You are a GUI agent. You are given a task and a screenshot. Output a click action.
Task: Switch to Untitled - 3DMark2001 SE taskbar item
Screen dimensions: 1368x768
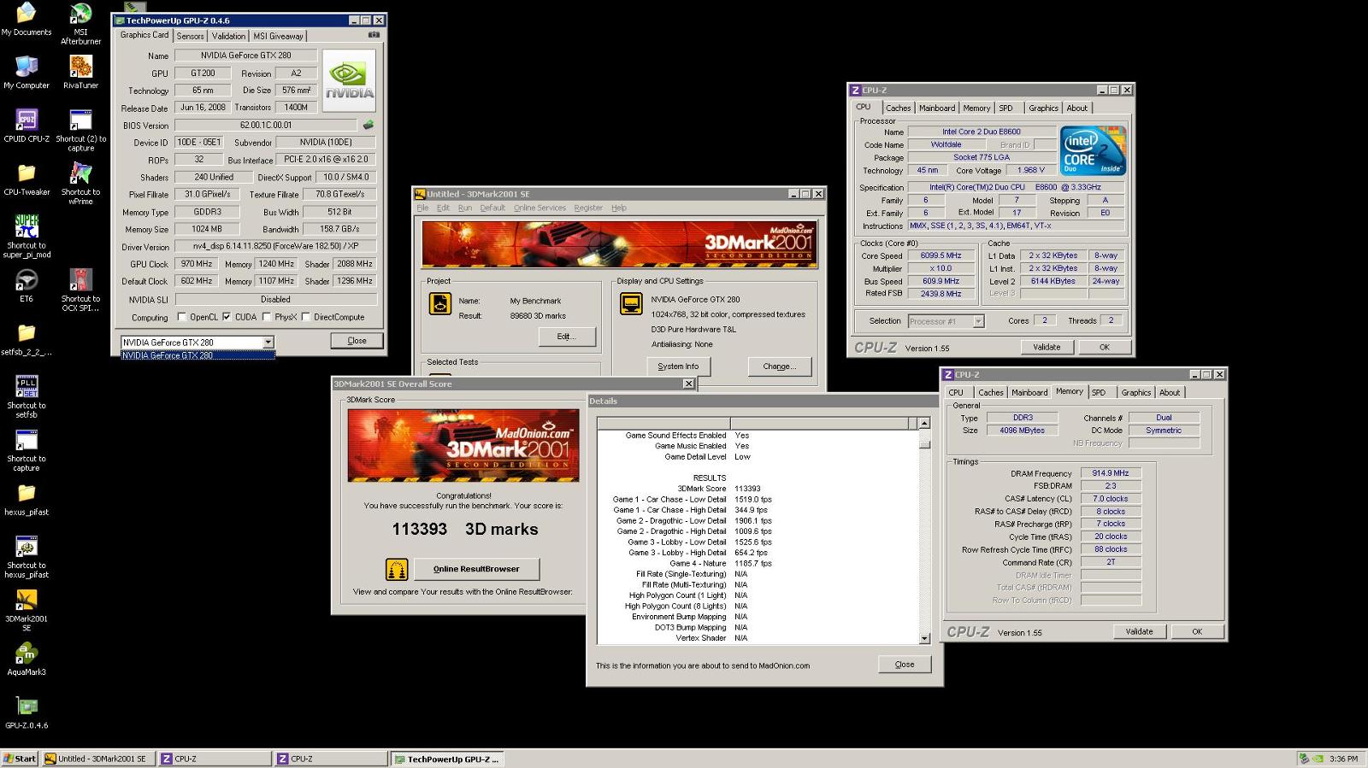(97, 759)
